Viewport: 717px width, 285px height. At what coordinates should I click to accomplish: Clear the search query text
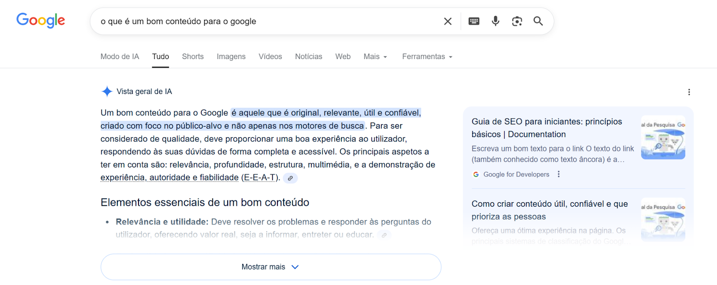point(447,21)
